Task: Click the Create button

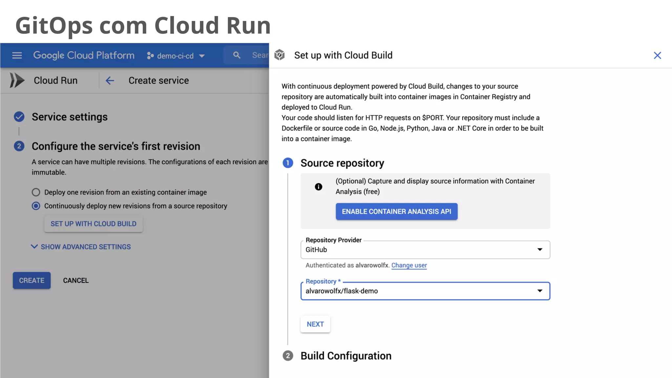Action: (x=32, y=281)
